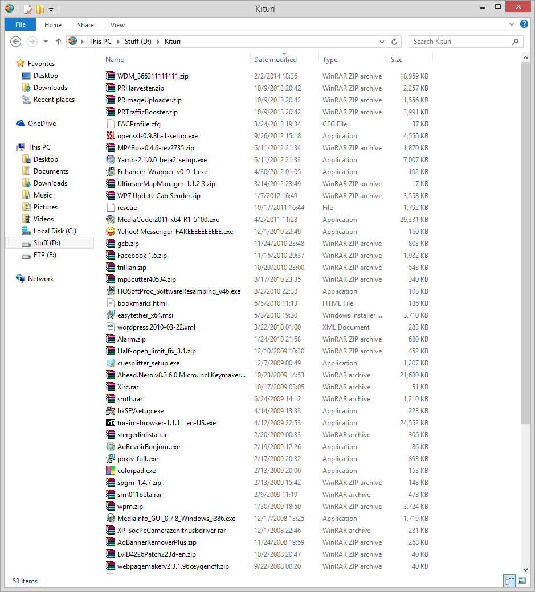Open the address bar history dropdown

382,42
